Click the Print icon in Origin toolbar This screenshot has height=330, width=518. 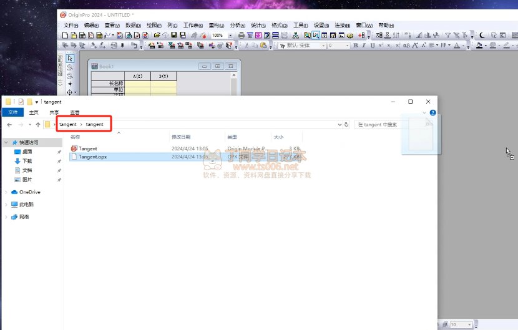pyautogui.click(x=242, y=36)
